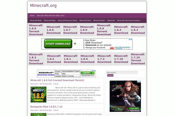Open Minecraft 1.7.10 Torrent Download tile
Screen dimensions: 174x116
click(x=138, y=59)
